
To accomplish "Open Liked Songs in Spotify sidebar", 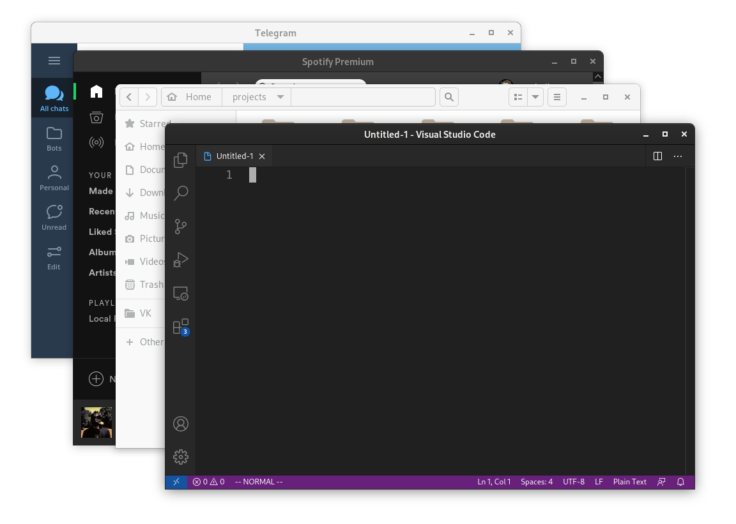I will click(102, 232).
